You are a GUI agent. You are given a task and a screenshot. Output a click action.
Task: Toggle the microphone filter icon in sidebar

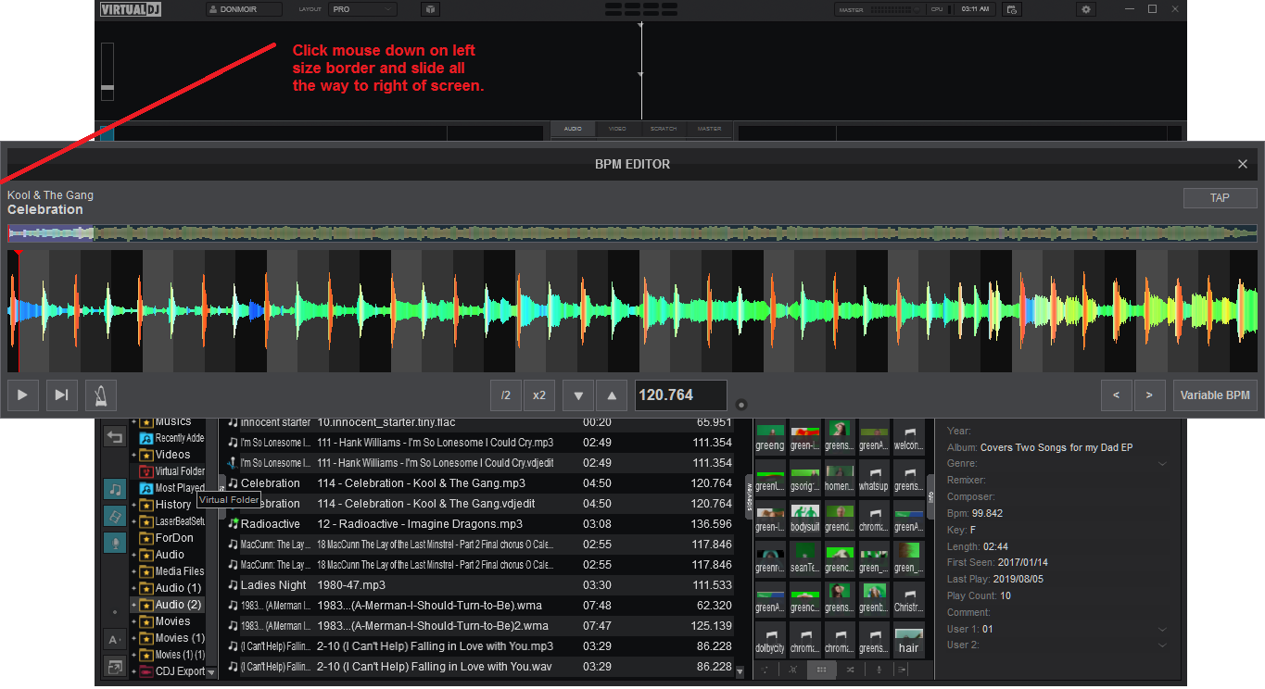[115, 543]
